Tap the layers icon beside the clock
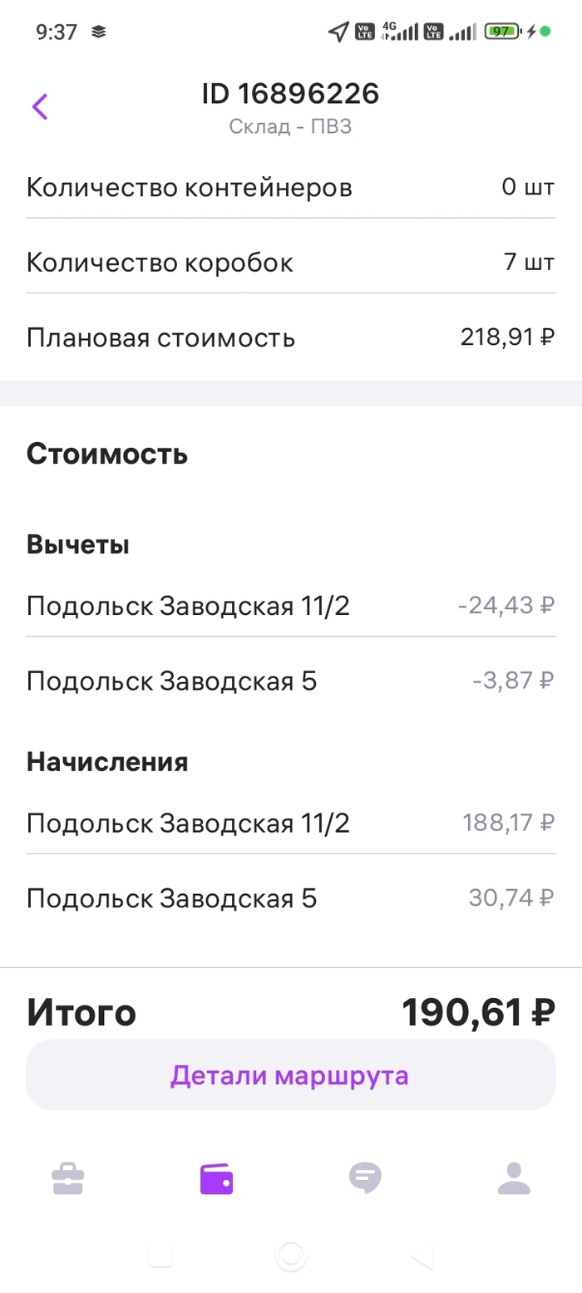Image resolution: width=582 pixels, height=1293 pixels. click(x=100, y=32)
